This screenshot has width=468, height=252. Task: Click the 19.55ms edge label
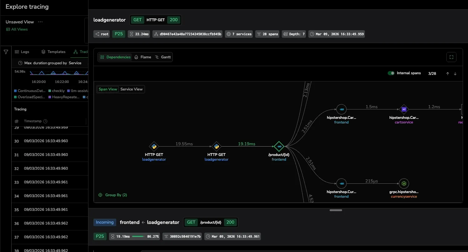pyautogui.click(x=184, y=144)
